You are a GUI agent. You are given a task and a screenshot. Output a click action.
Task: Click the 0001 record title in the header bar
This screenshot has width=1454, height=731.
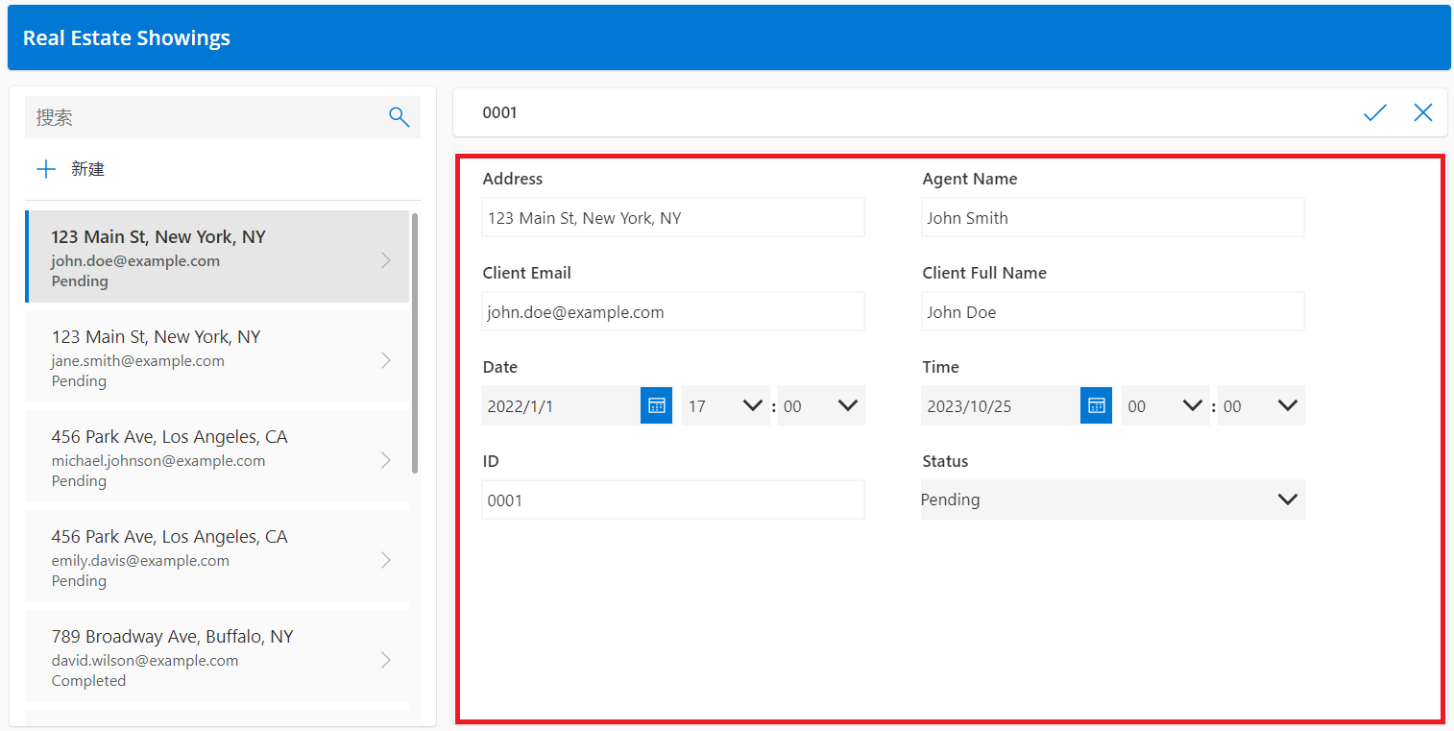click(x=499, y=112)
